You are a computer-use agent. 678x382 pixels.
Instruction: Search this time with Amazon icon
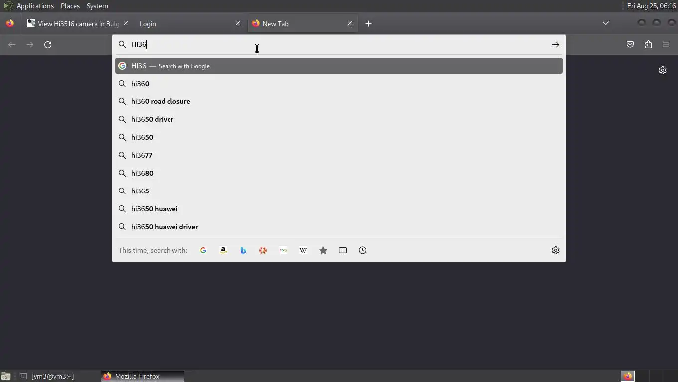point(223,250)
